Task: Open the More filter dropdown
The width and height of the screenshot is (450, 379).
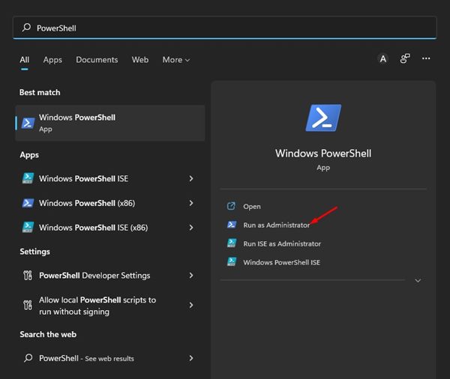Action: click(x=176, y=60)
